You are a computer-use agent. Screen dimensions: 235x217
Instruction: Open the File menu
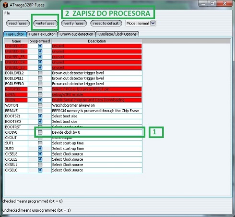pyautogui.click(x=7, y=13)
